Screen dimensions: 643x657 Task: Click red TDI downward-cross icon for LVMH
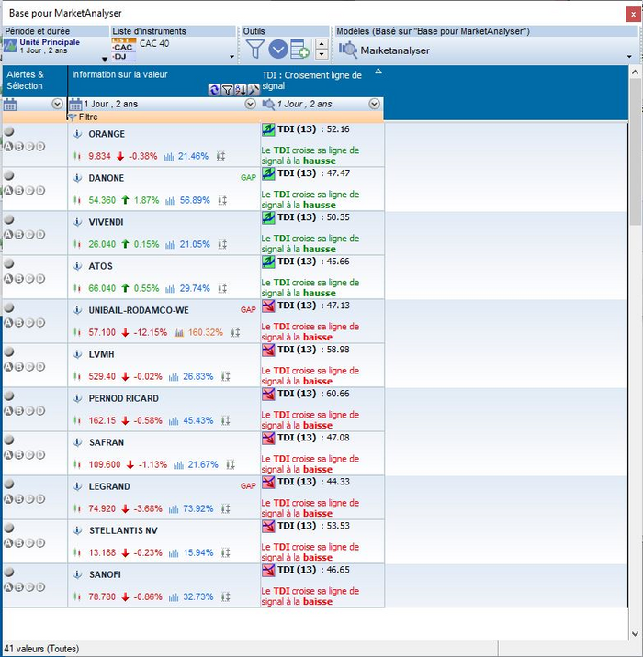click(x=268, y=350)
